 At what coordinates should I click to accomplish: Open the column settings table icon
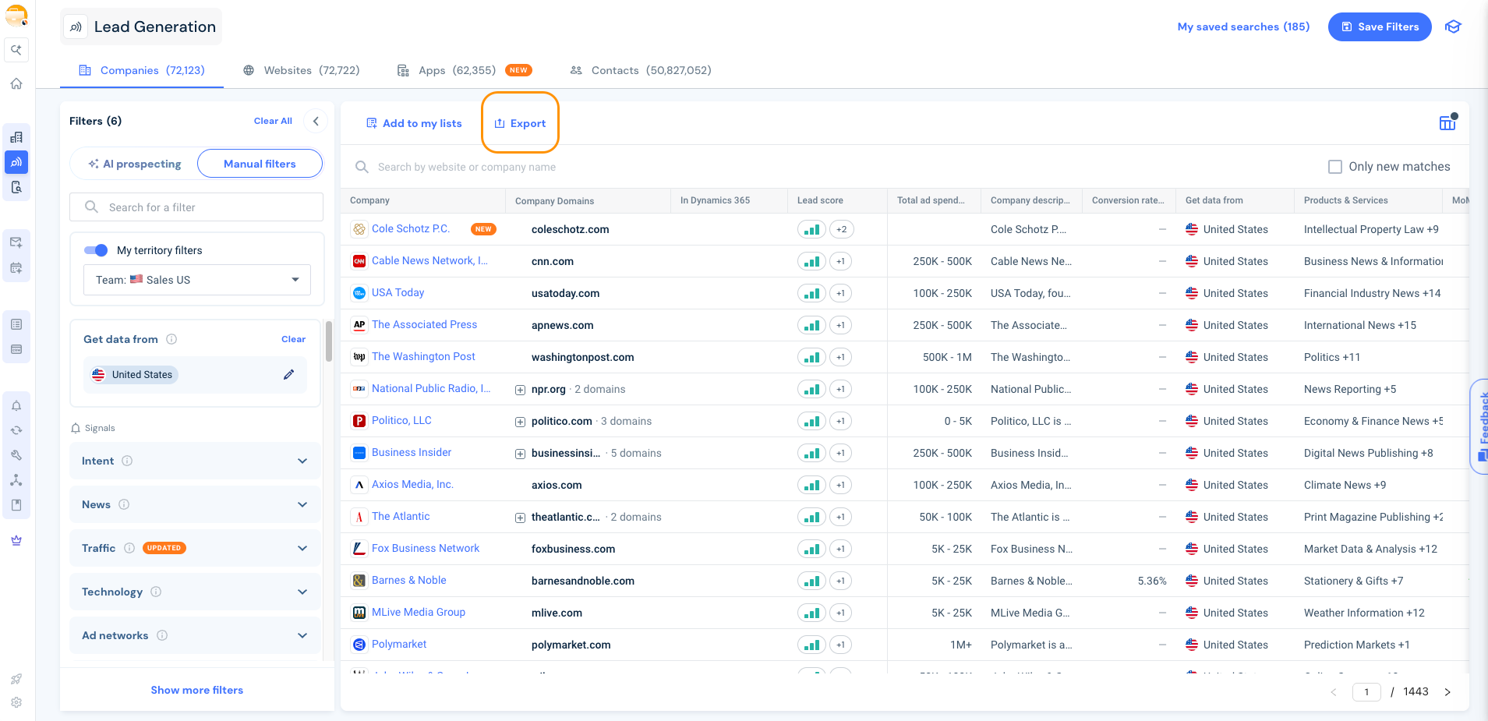tap(1447, 122)
